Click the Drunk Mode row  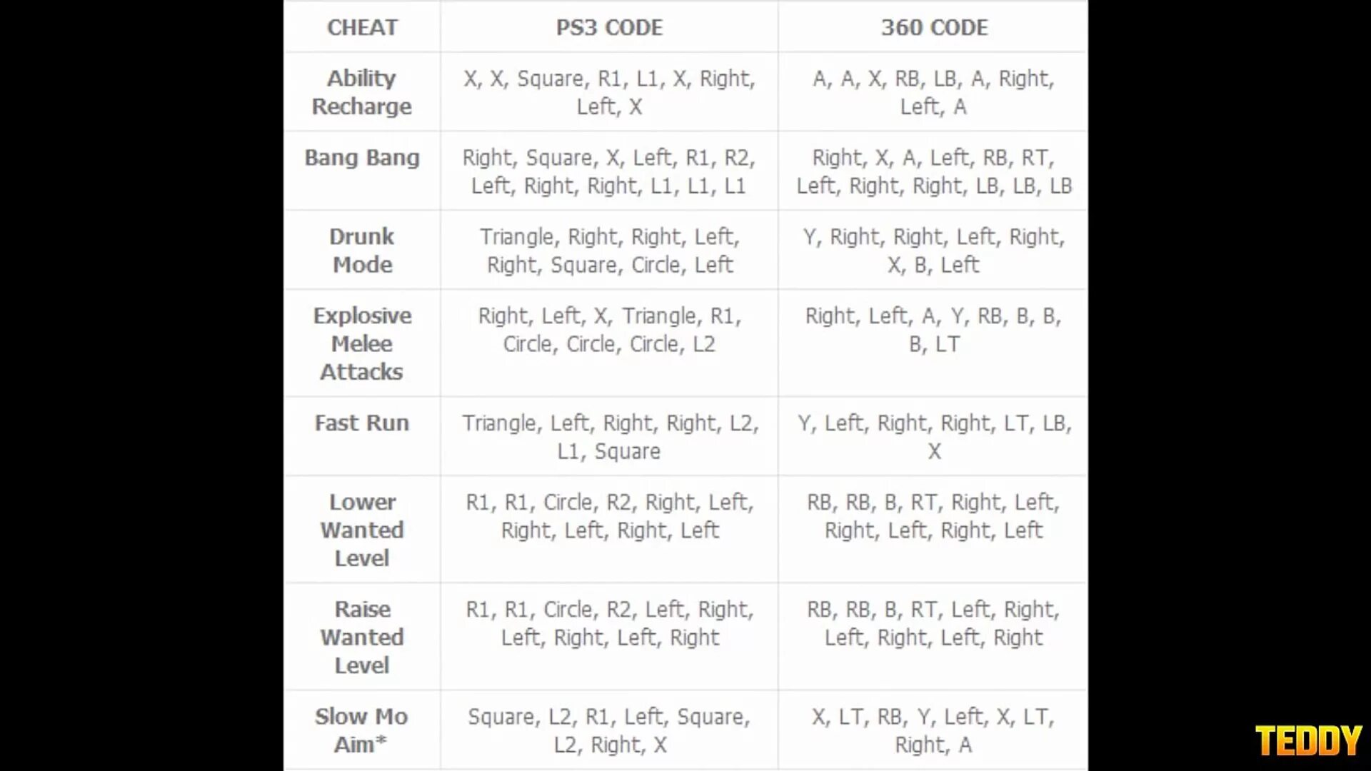click(685, 251)
